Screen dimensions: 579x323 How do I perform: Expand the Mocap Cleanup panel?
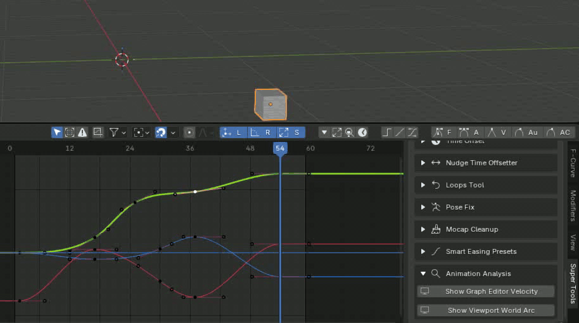423,229
